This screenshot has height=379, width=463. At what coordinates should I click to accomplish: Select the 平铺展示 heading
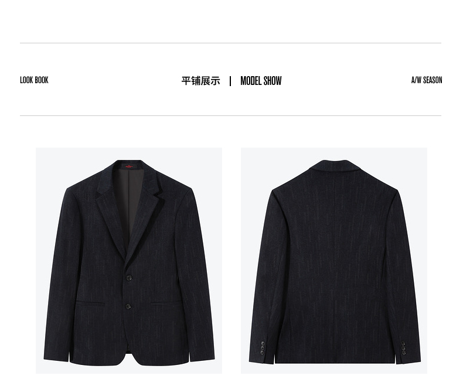pyautogui.click(x=201, y=81)
